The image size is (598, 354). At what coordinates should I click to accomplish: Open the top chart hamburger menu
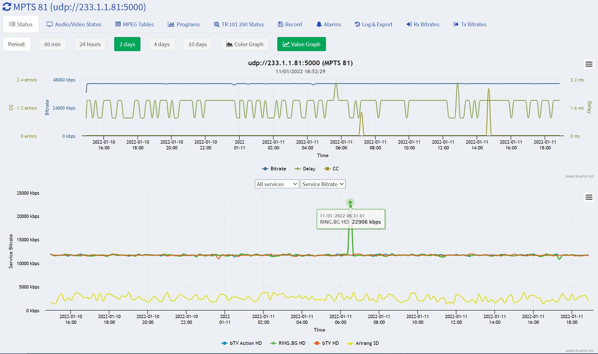coord(589,64)
